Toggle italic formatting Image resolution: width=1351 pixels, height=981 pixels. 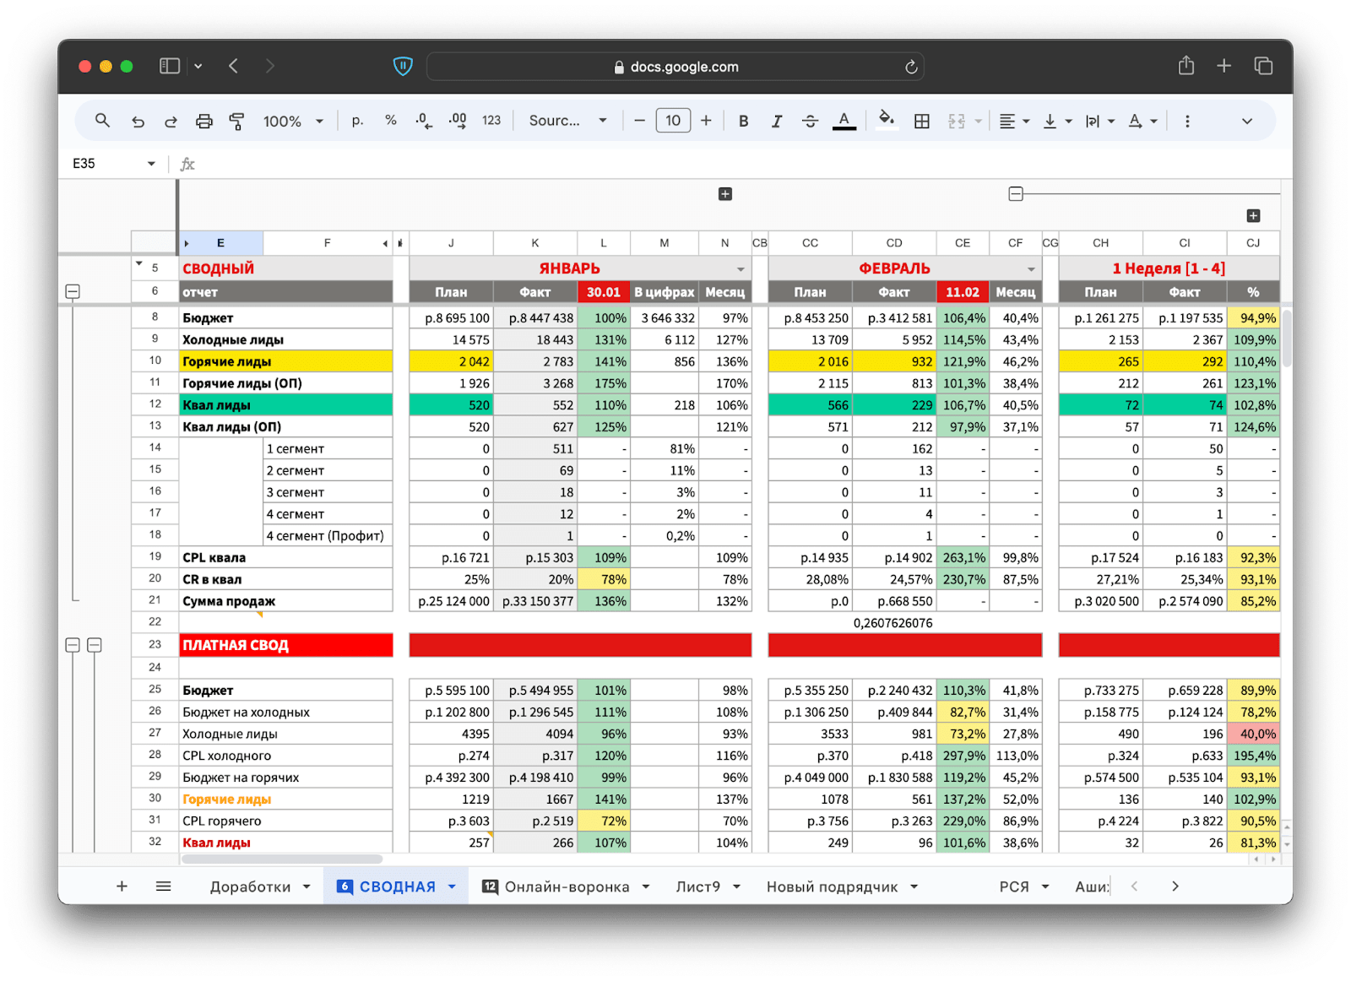[x=776, y=122]
